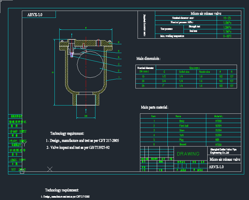Select the 'Item' column header
Screen dimensions: 249x200
pyautogui.click(x=153, y=116)
